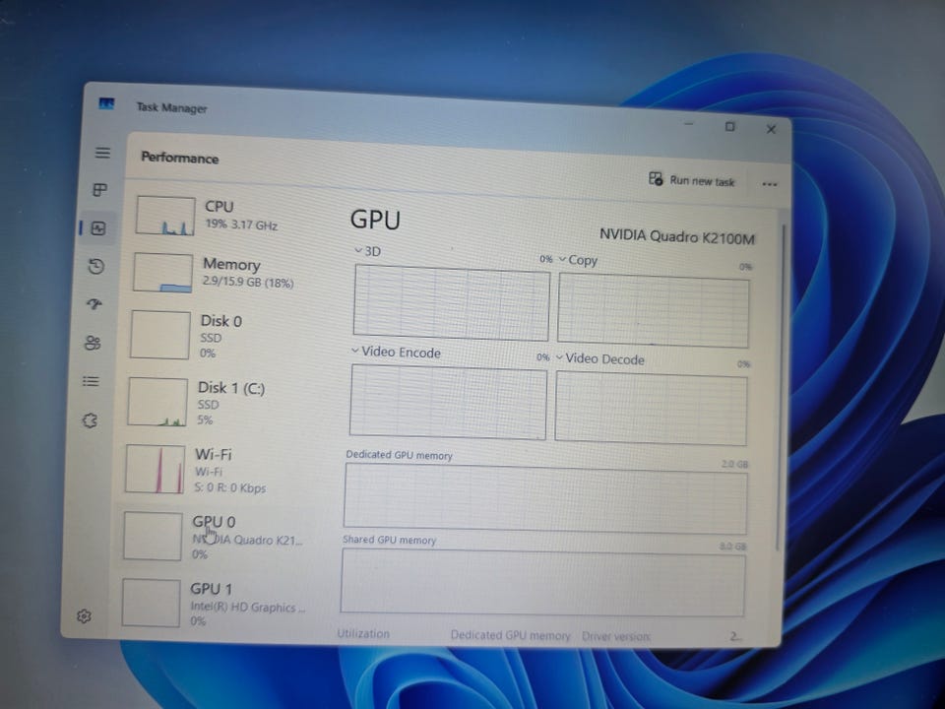This screenshot has width=945, height=709.
Task: Open the Services icon
Action: pos(90,420)
